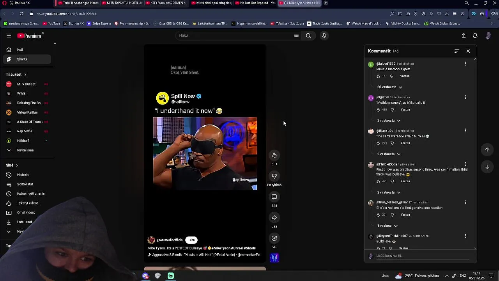
Task: Go to the next Short with the down arrow
Action: point(487,167)
